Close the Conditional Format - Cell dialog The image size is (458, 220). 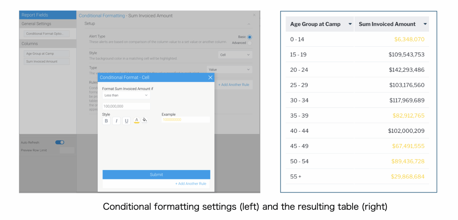coord(210,77)
